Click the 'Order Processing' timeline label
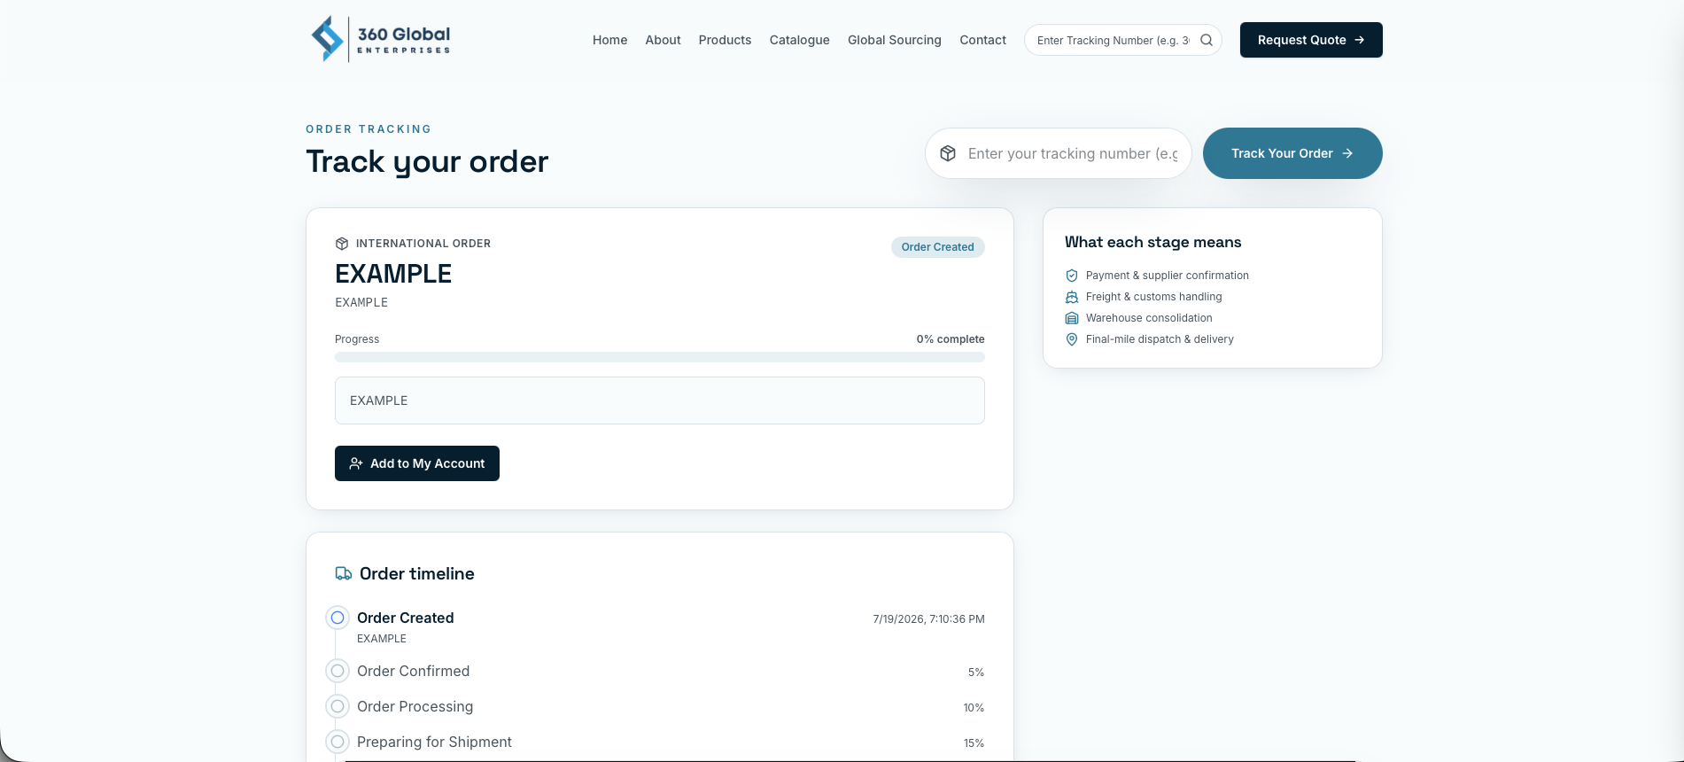1684x762 pixels. pos(415,706)
